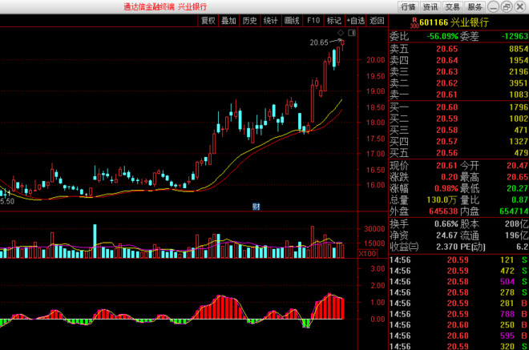Open the 复权 adjustment option
The height and width of the screenshot is (350, 529).
tap(208, 21)
